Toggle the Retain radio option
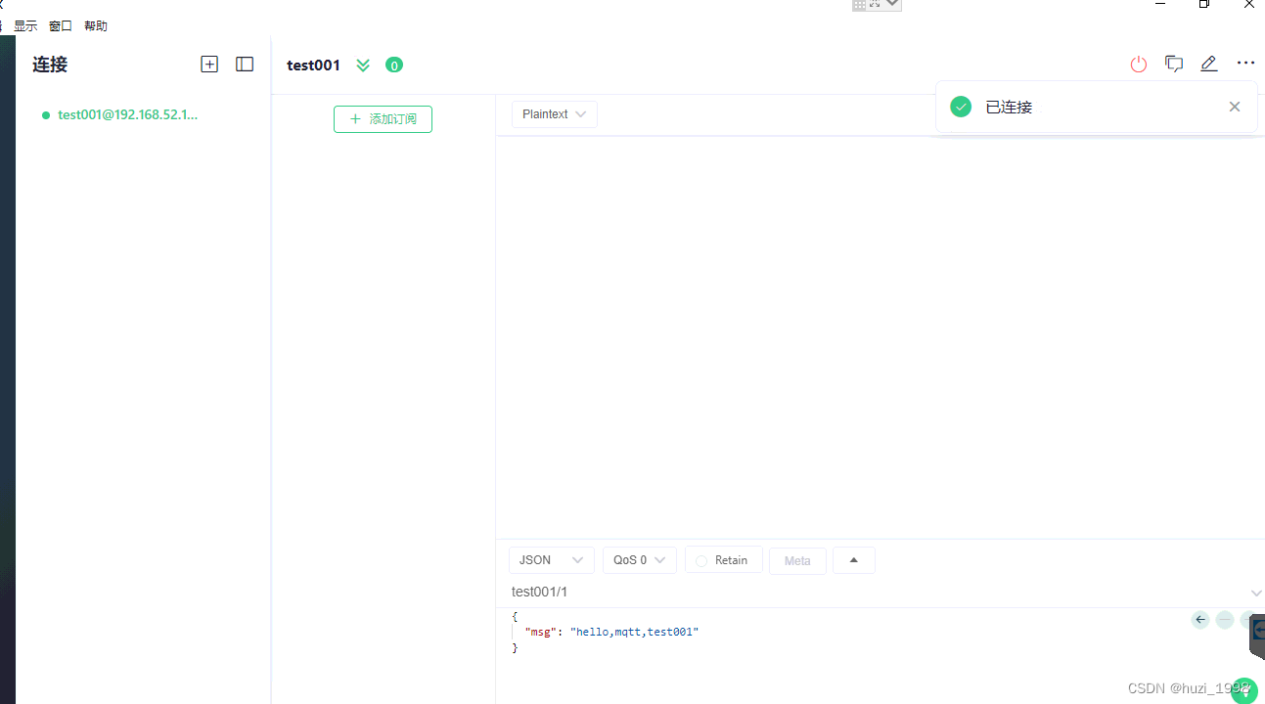 [x=724, y=560]
